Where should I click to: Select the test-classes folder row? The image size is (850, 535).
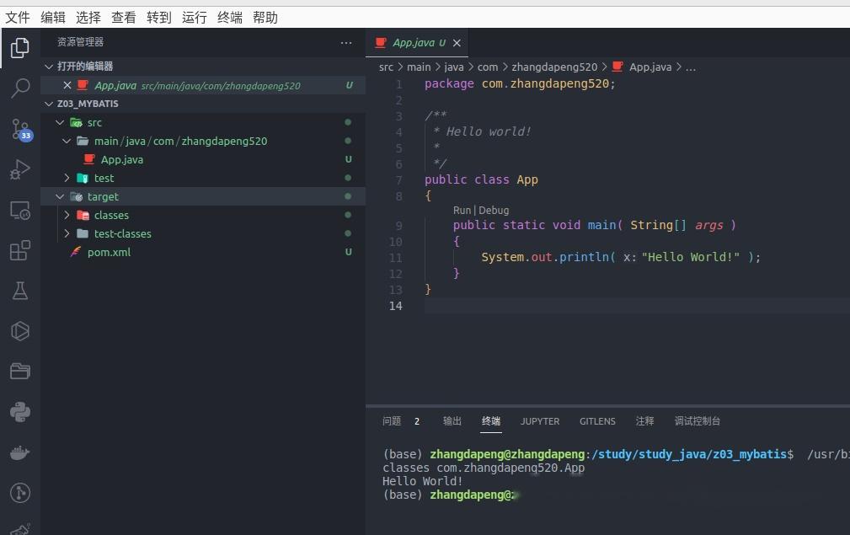(203, 233)
